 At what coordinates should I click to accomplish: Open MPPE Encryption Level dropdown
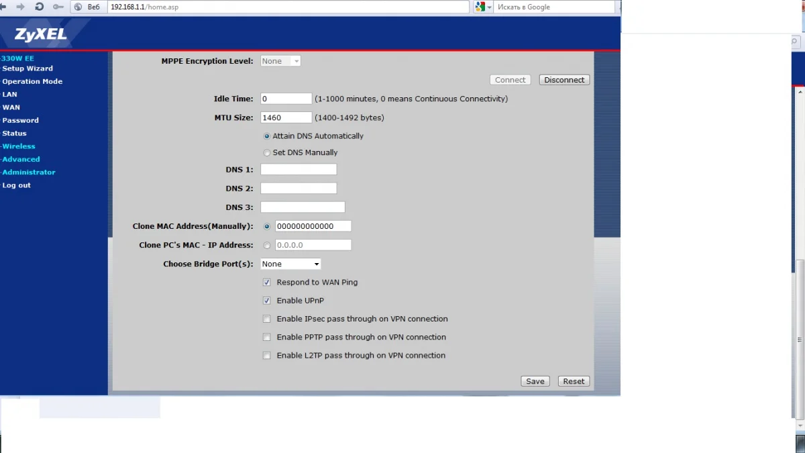[x=280, y=61]
